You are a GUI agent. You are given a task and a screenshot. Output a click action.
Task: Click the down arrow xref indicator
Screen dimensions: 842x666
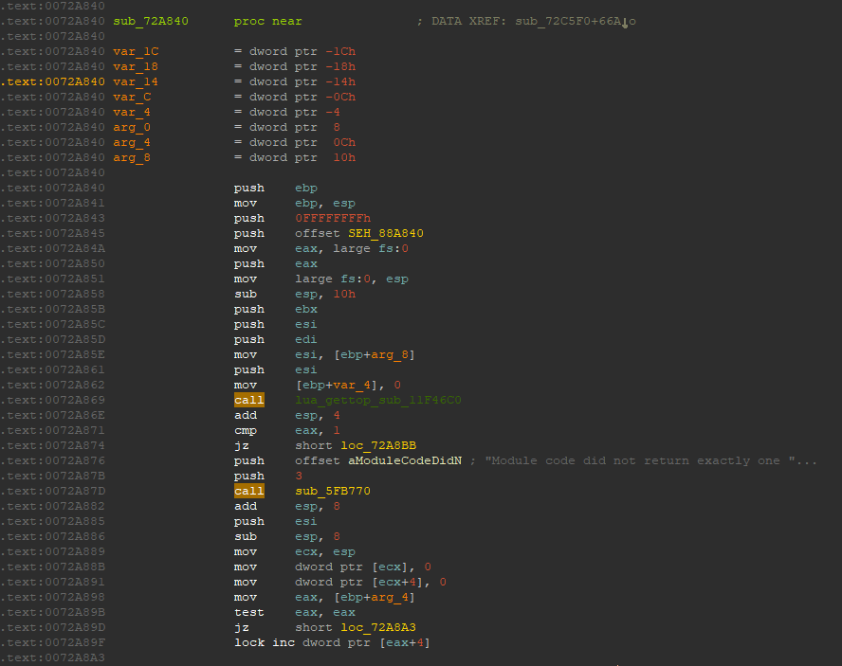tap(625, 22)
